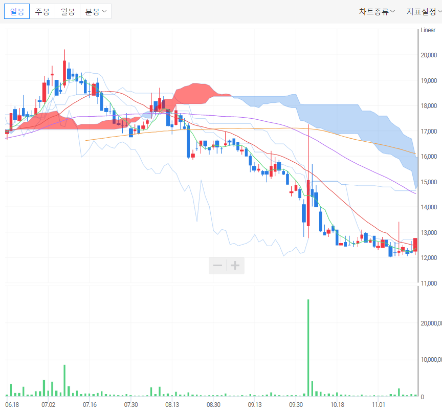The image size is (442, 413).
Task: Click the 11,000 price axis label
Action: point(429,284)
